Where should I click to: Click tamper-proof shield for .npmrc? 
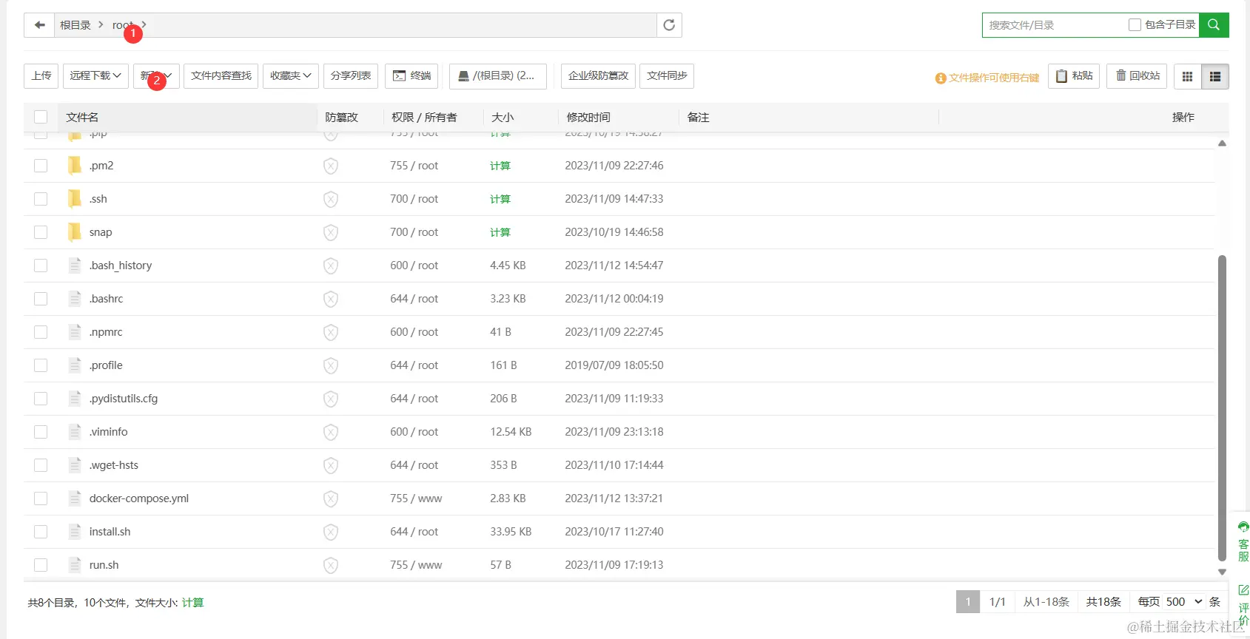tap(331, 332)
